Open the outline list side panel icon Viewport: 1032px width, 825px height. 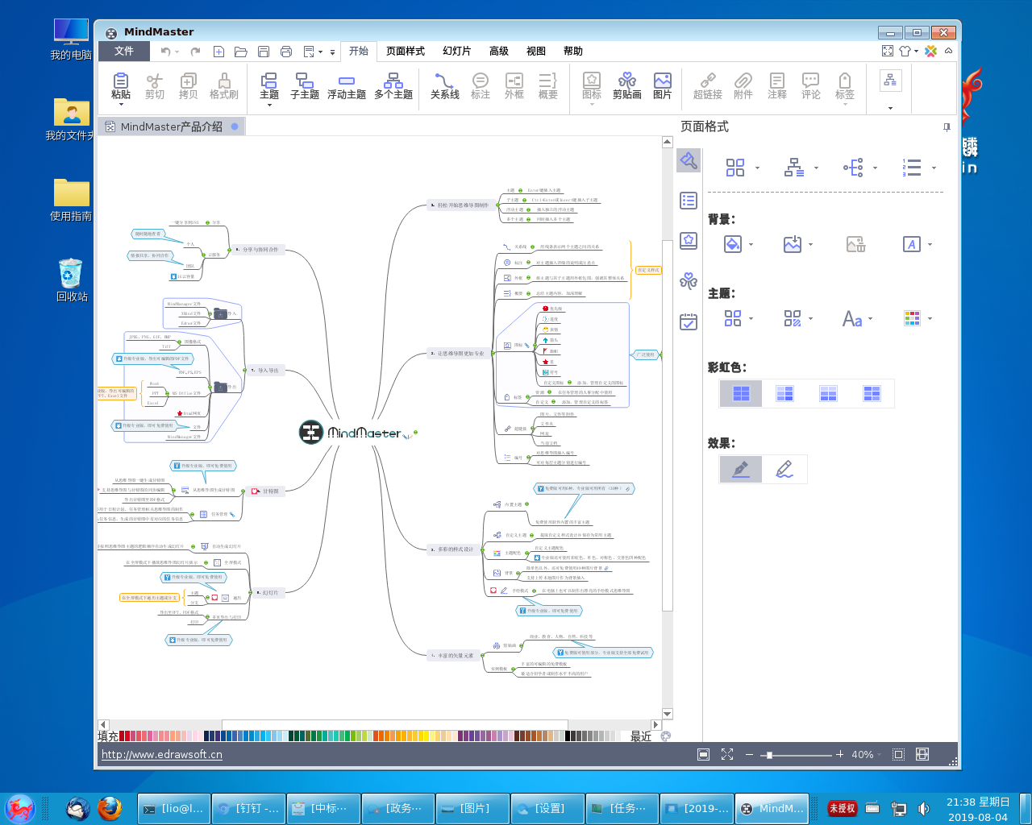[x=689, y=201]
